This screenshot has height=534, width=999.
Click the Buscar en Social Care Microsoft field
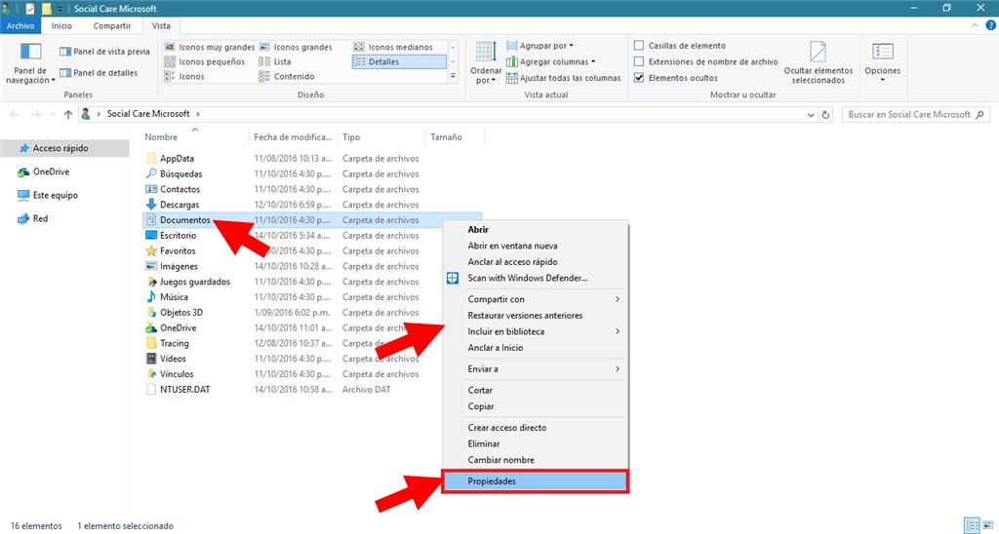coord(916,115)
